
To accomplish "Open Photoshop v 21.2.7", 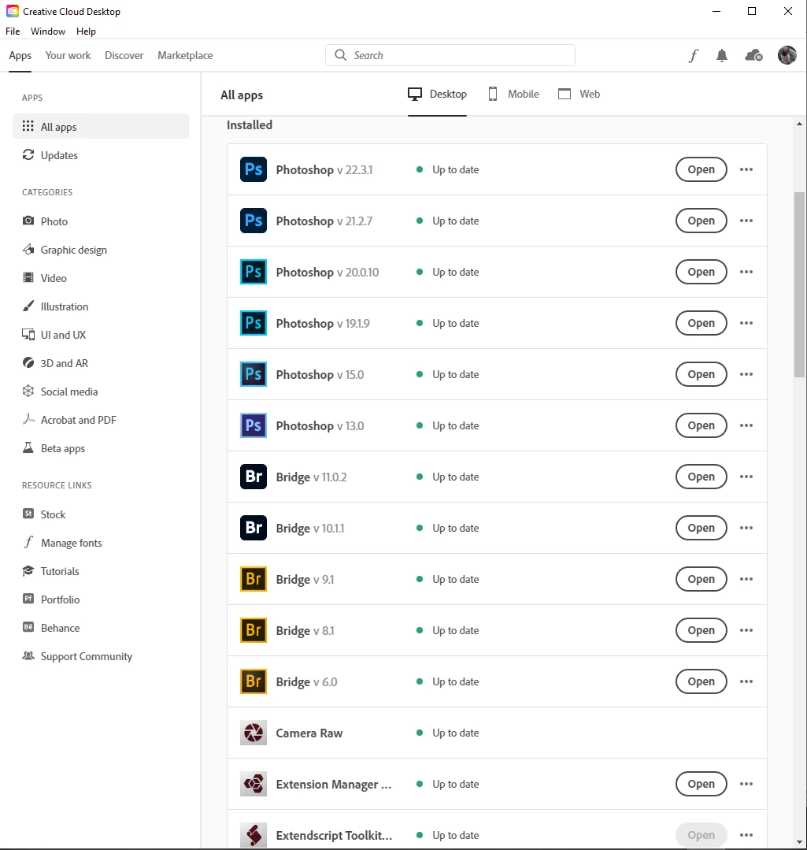I will 701,221.
